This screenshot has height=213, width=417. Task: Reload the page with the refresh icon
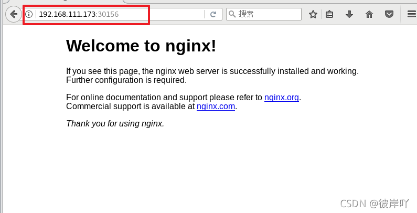coord(213,14)
